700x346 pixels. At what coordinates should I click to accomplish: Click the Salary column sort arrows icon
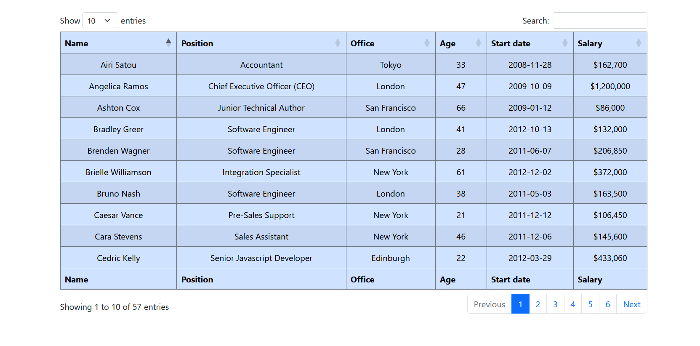pyautogui.click(x=639, y=43)
